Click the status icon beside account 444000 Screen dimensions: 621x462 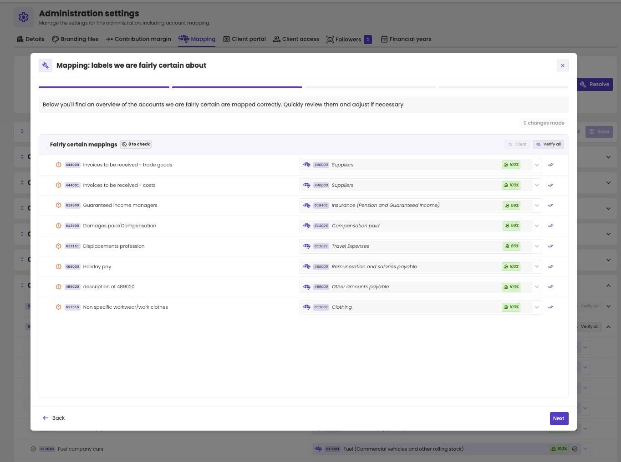(58, 165)
